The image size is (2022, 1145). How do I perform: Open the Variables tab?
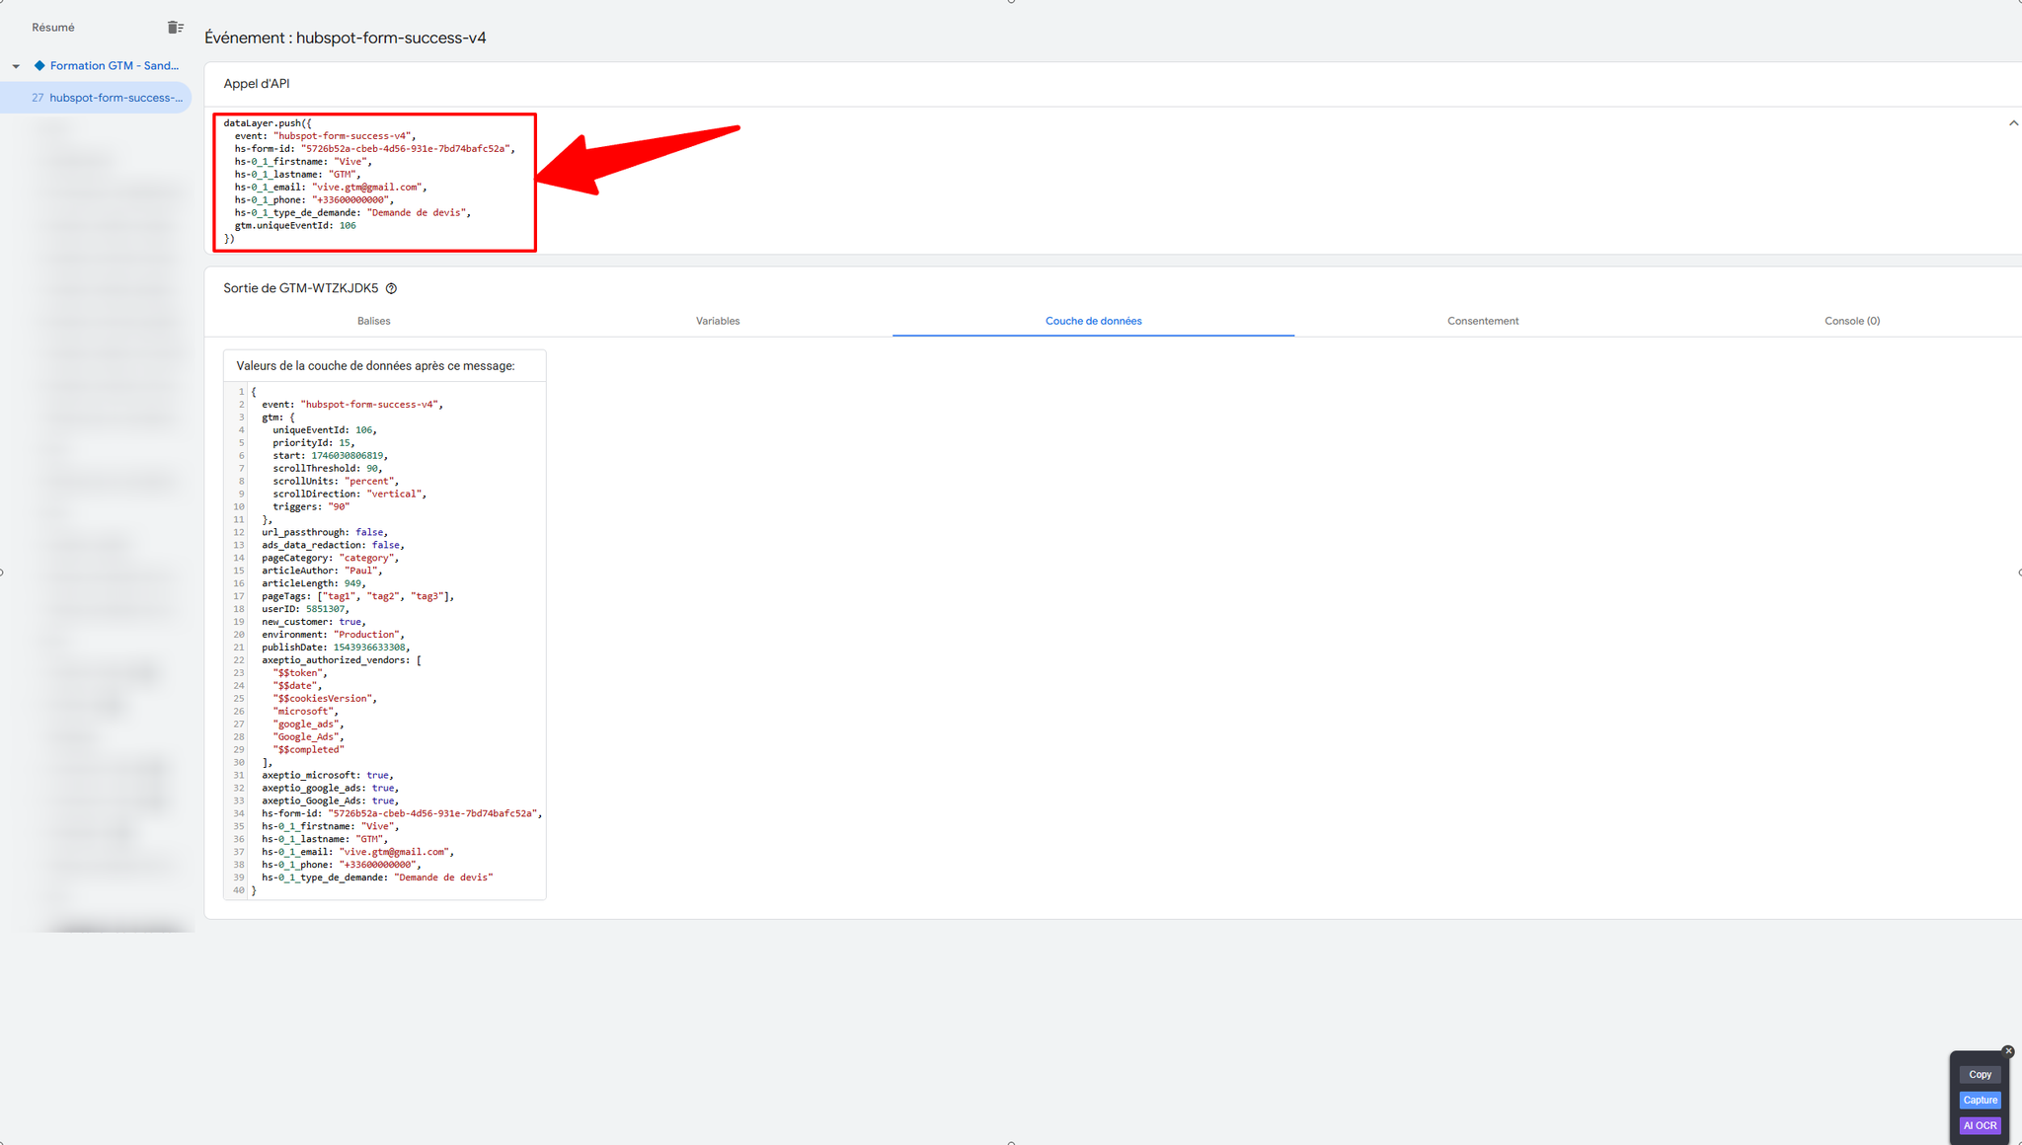coord(717,321)
